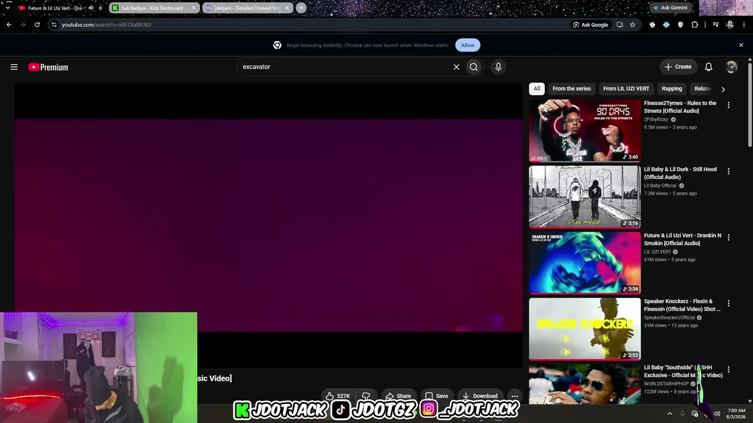Mute the tab via speaker icon
Viewport: 753px width, 423px height.
pos(91,8)
